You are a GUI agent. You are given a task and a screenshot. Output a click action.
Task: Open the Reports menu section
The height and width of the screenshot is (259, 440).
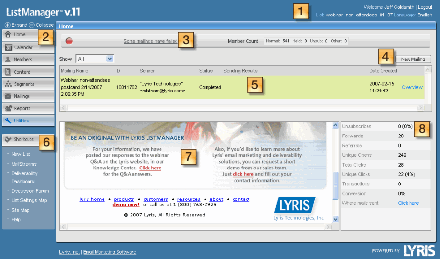(28, 108)
